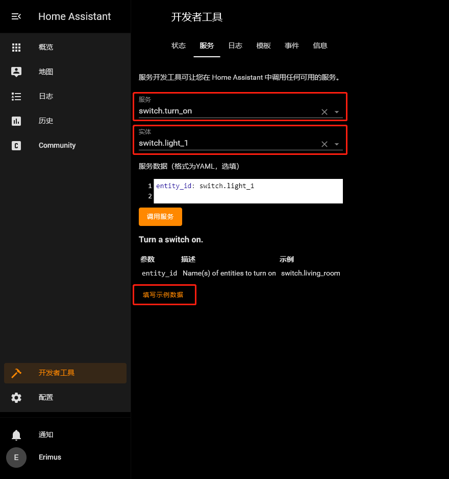
Task: Switch to the 状态 tab
Action: click(x=178, y=46)
